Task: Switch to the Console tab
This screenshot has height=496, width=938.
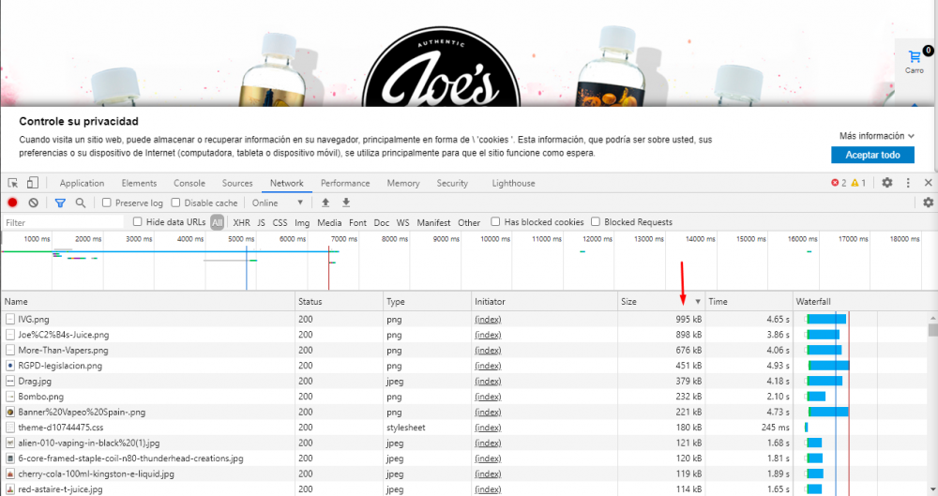Action: pyautogui.click(x=189, y=183)
